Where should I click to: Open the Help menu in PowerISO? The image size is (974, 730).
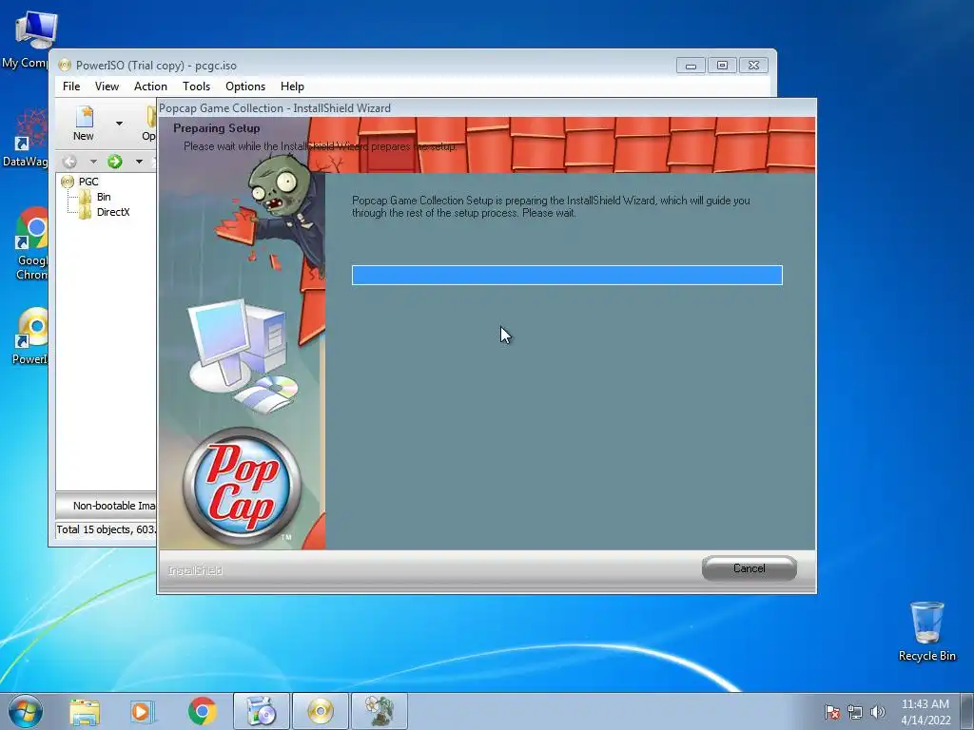(292, 86)
